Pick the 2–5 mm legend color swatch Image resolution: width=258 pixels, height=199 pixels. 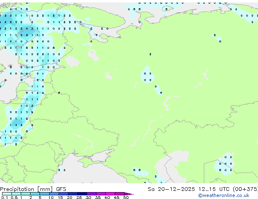pos(35,194)
